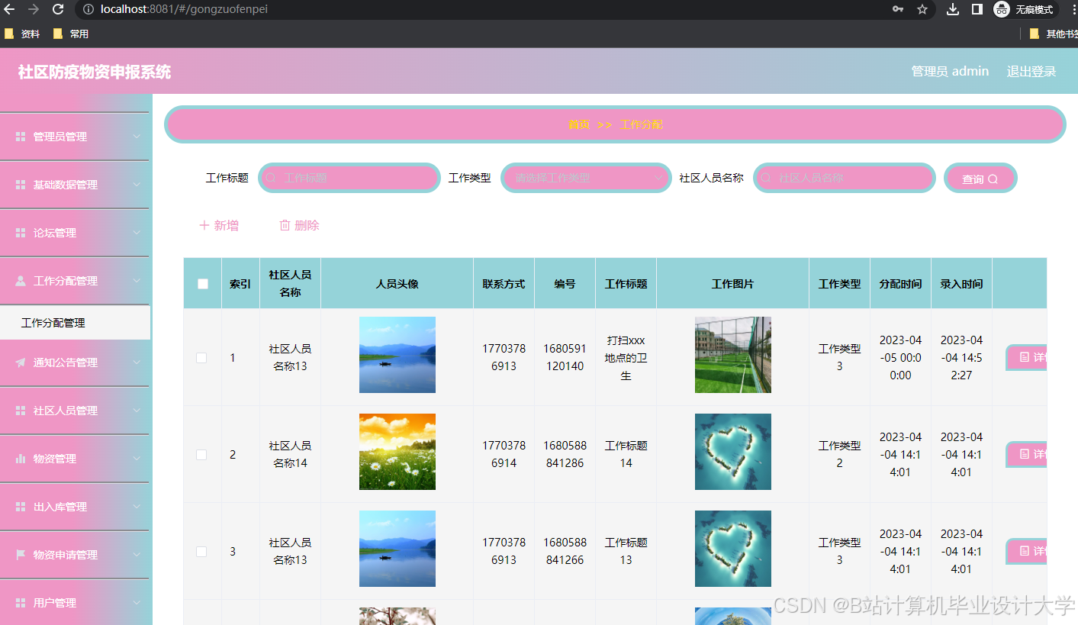The width and height of the screenshot is (1078, 625).
Task: Open row 2 heart island work image
Action: (x=733, y=452)
